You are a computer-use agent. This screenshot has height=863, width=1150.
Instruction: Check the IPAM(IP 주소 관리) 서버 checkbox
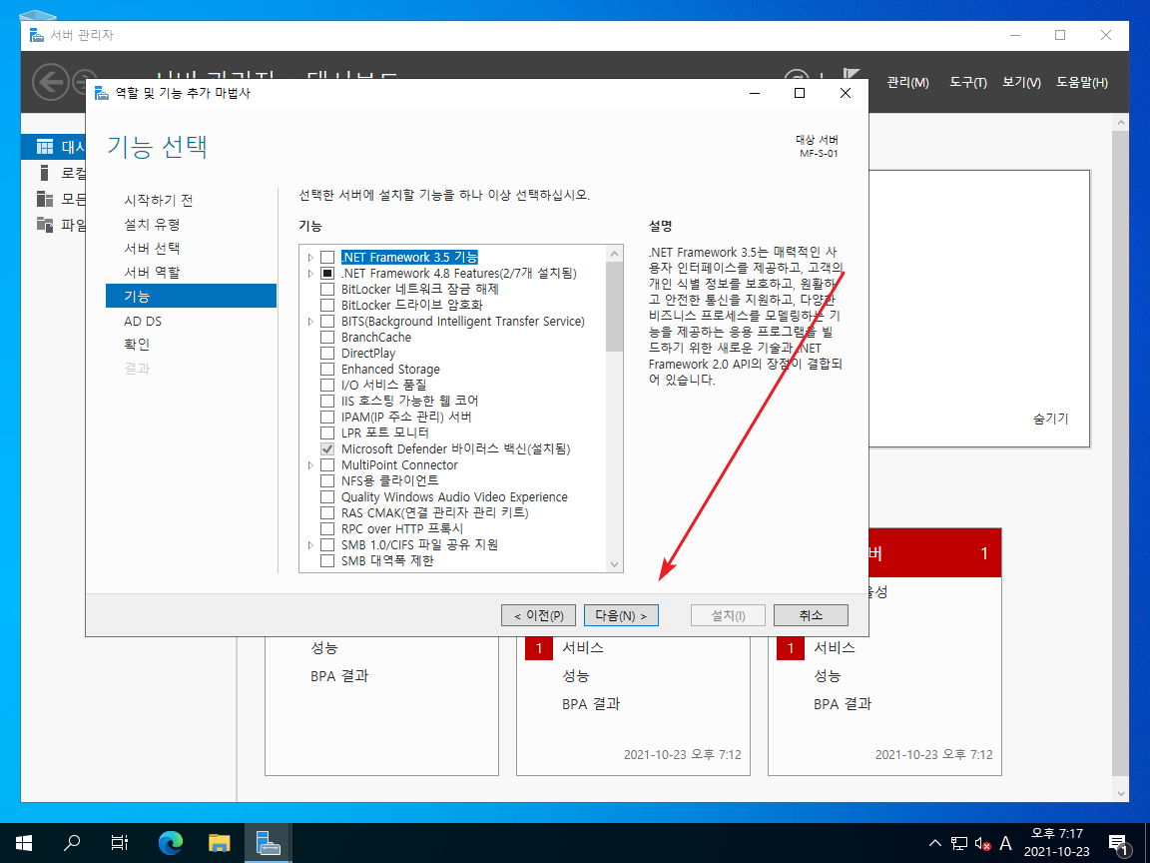pos(327,417)
